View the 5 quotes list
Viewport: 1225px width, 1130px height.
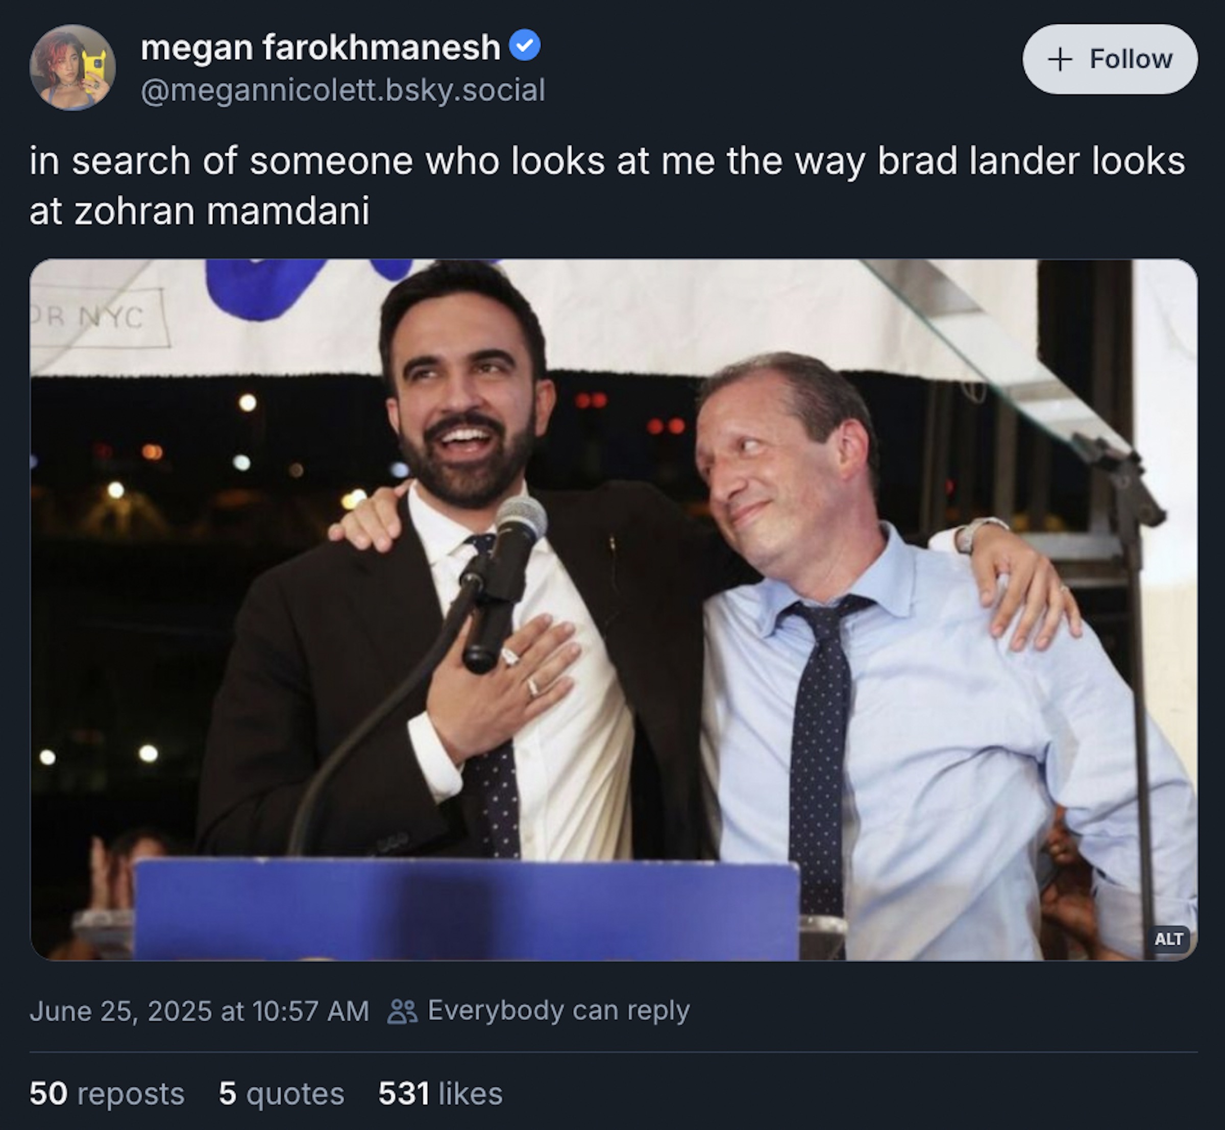click(281, 1093)
